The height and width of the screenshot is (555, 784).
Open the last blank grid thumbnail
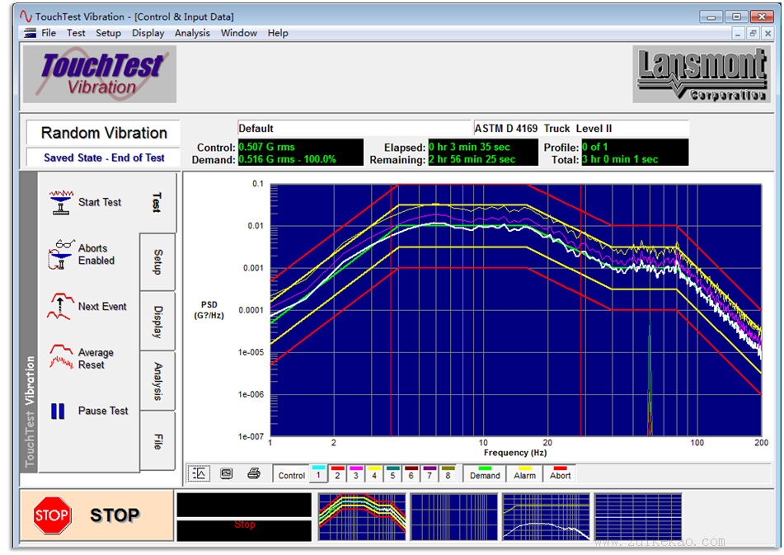coord(638,517)
